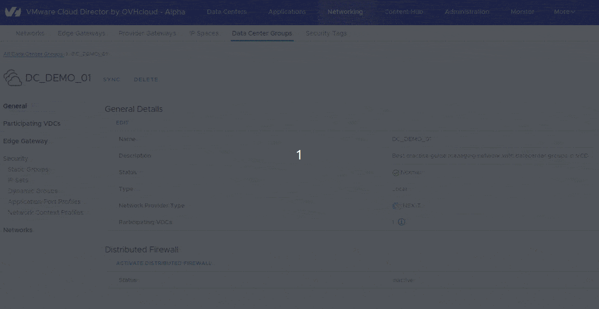
Task: Select IP Sets under Security
Action: (x=18, y=180)
